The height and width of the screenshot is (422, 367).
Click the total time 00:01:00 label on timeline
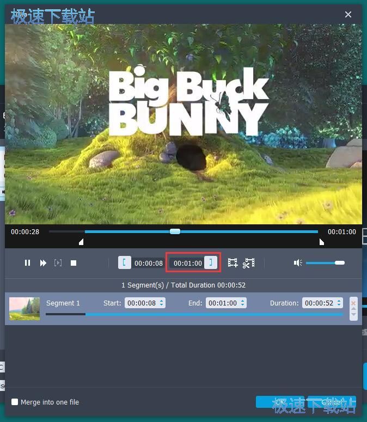[x=342, y=232]
